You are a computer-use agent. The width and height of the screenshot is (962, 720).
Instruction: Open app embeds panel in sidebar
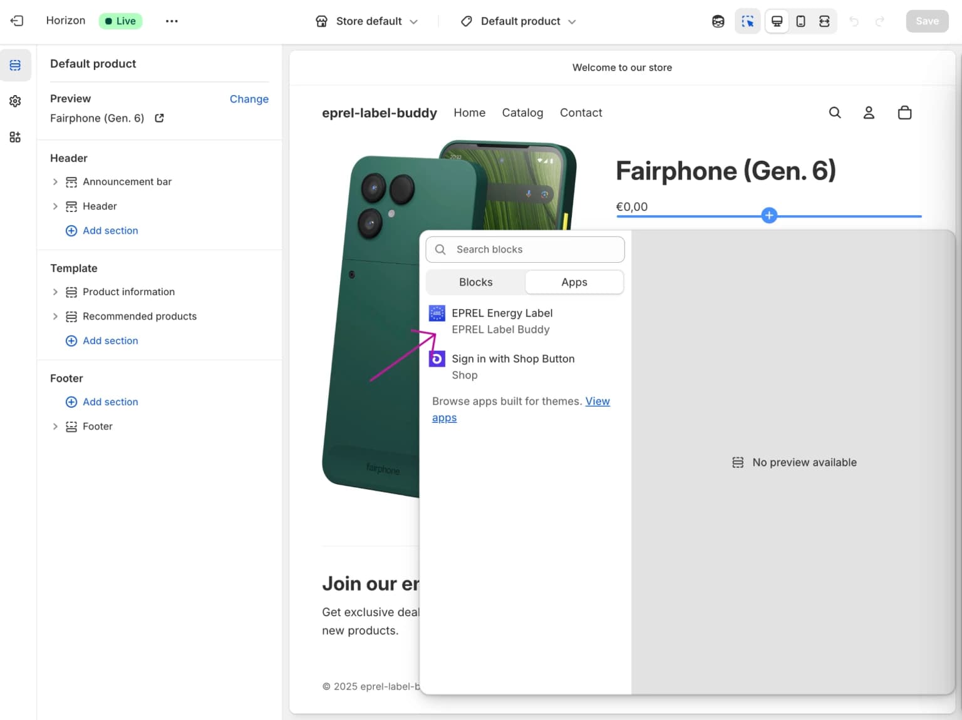15,136
